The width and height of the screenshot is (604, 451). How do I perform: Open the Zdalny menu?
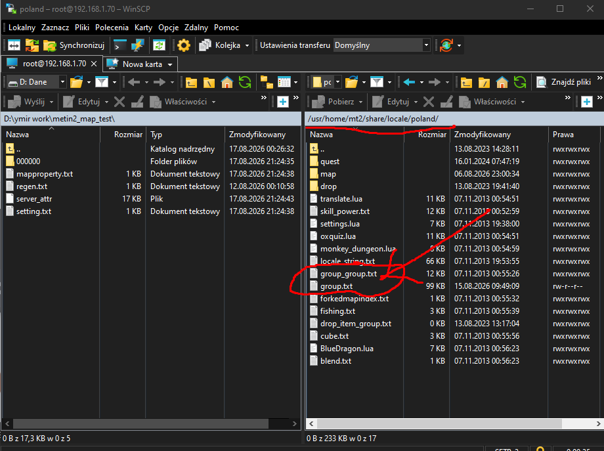(x=196, y=28)
